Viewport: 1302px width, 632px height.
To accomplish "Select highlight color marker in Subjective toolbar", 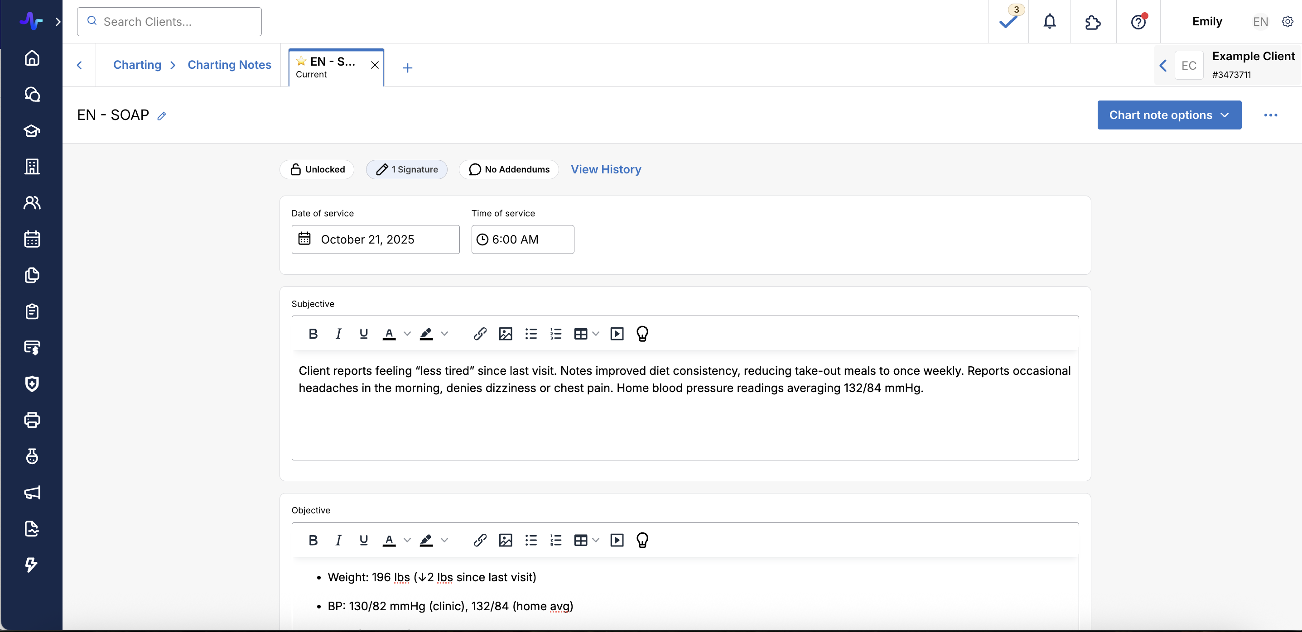I will pyautogui.click(x=426, y=333).
